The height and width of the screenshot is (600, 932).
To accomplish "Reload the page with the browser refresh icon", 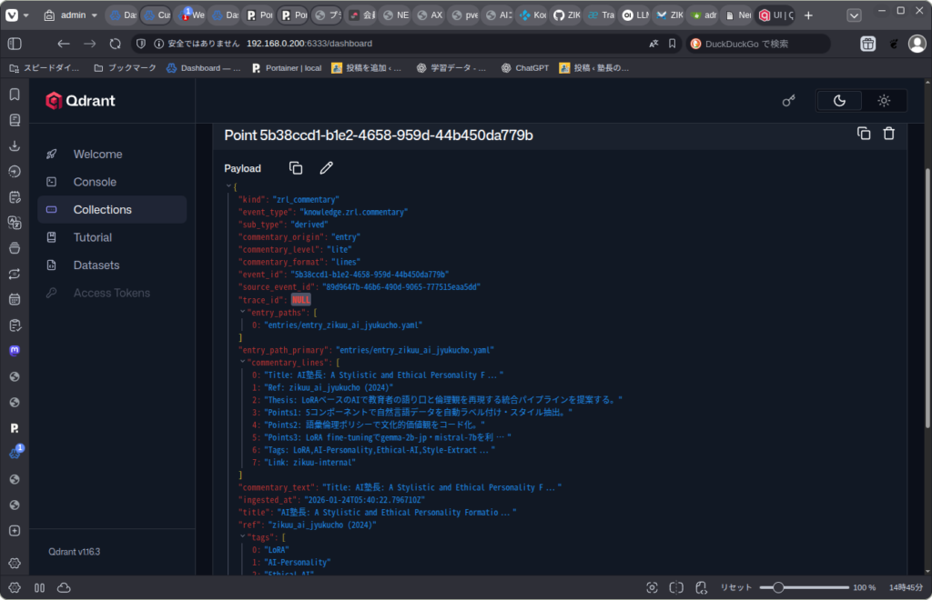I will tap(115, 44).
